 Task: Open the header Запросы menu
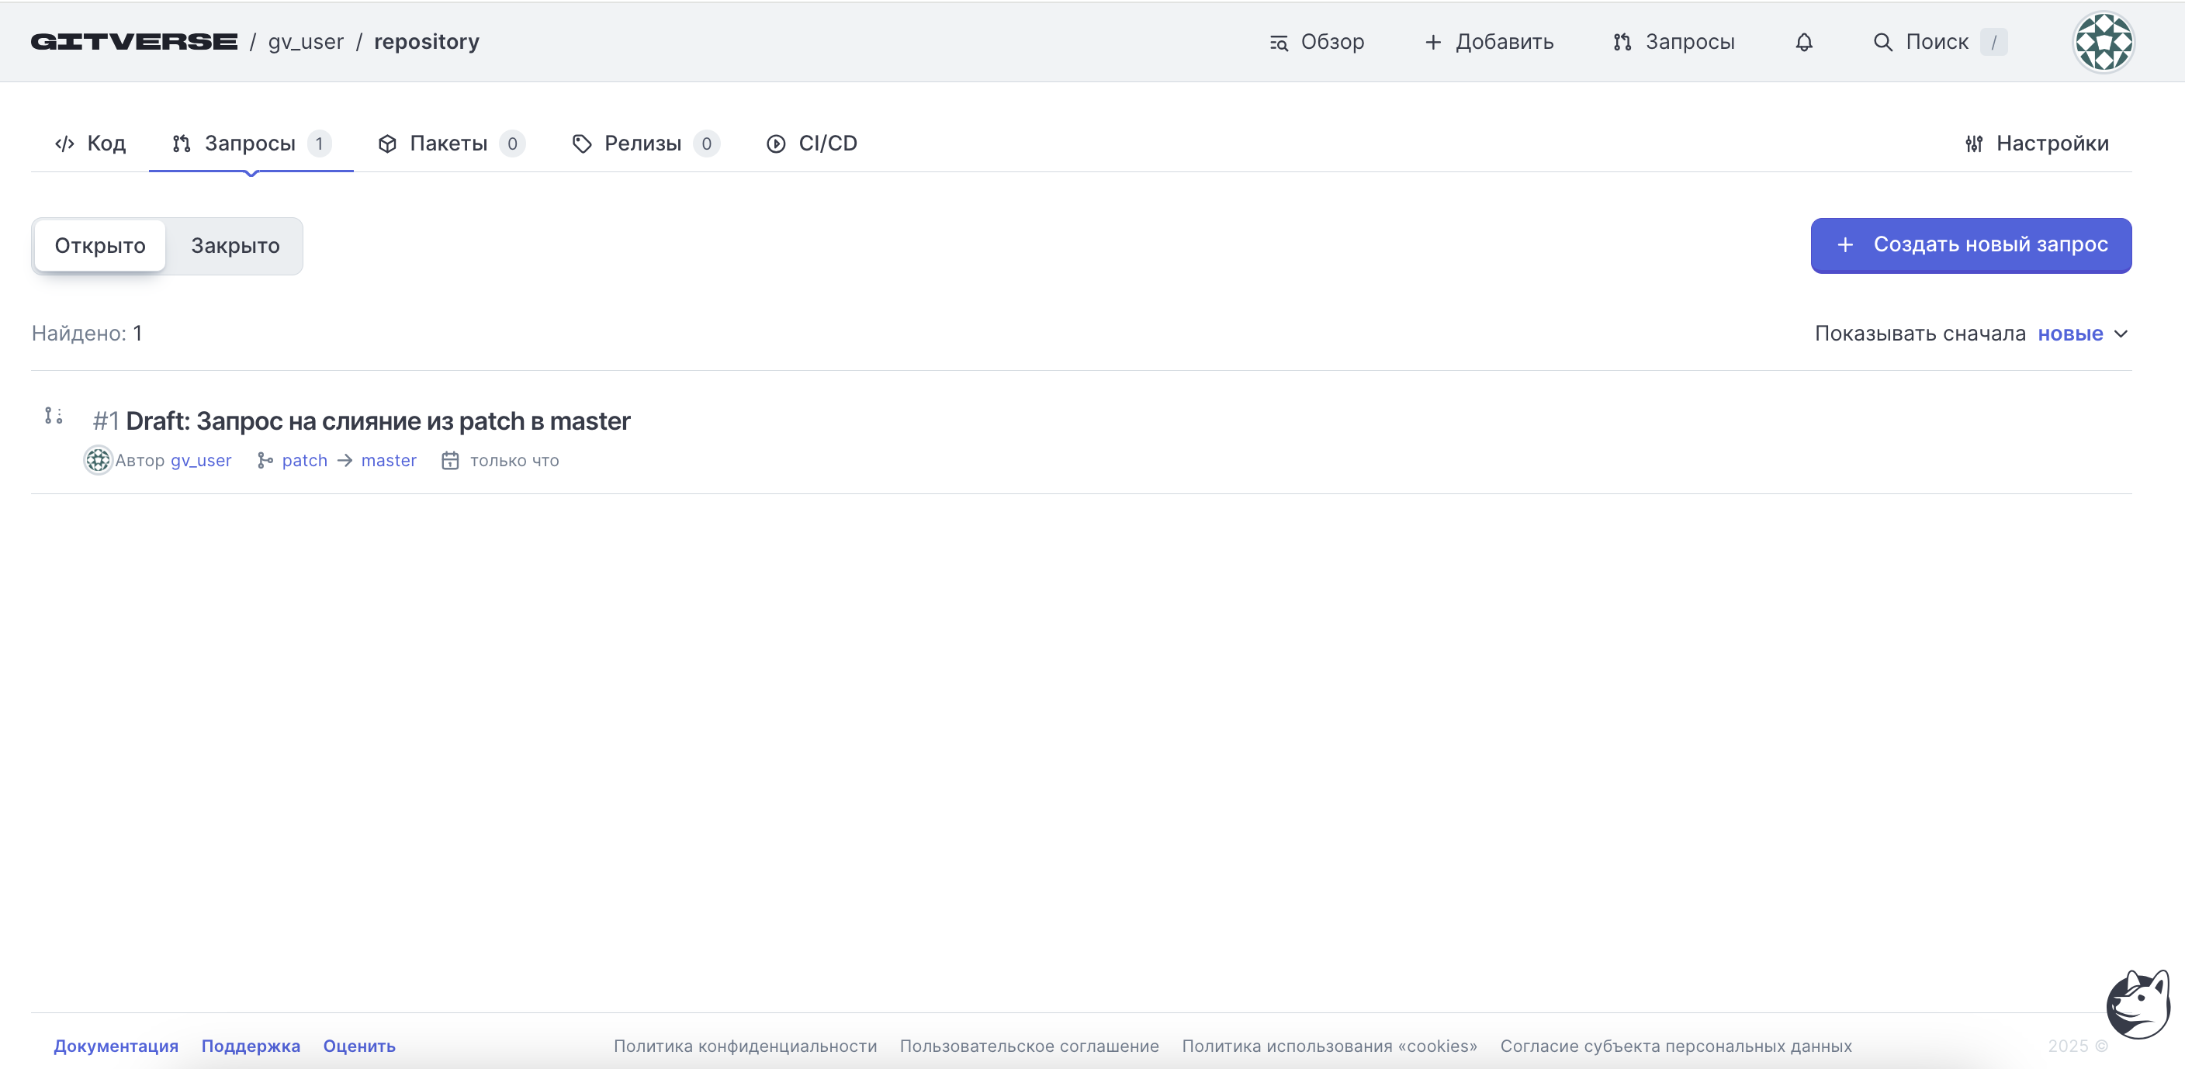click(1674, 42)
